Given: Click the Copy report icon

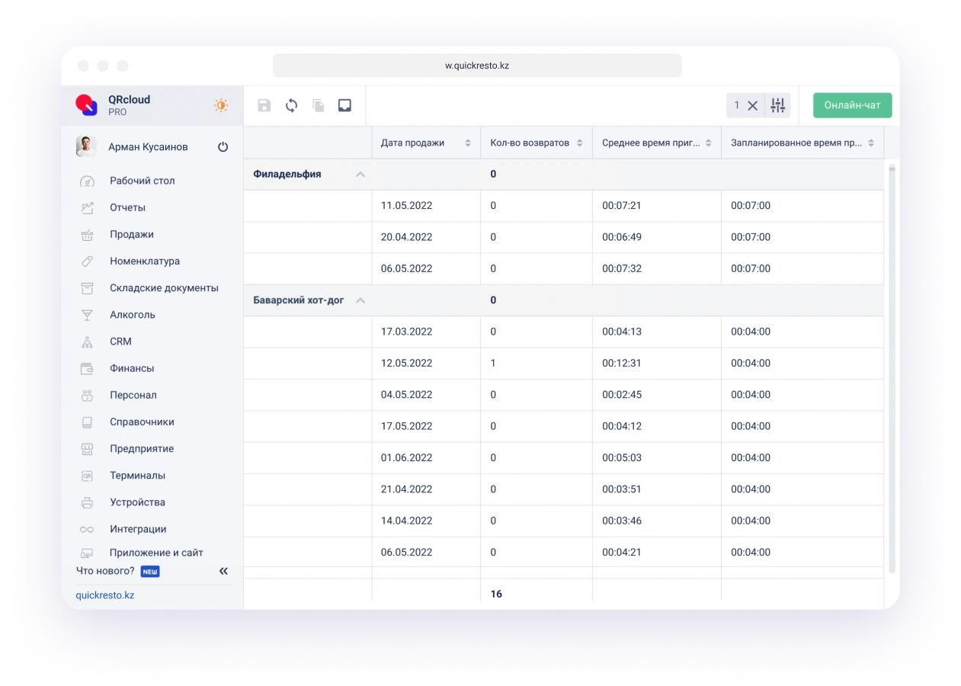Looking at the screenshot, I should [x=318, y=105].
